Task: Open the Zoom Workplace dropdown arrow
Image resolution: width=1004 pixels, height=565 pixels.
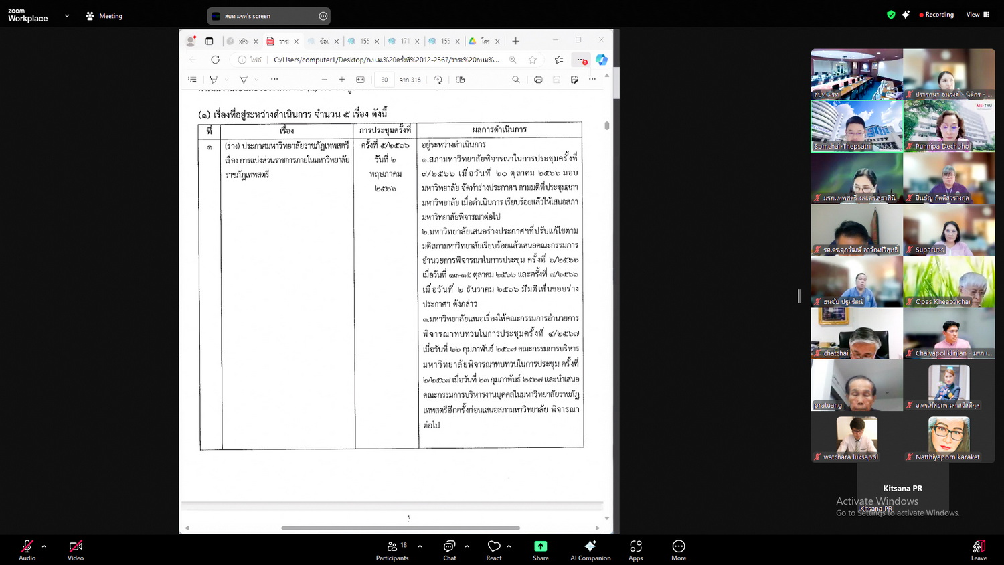Action: coord(67,16)
